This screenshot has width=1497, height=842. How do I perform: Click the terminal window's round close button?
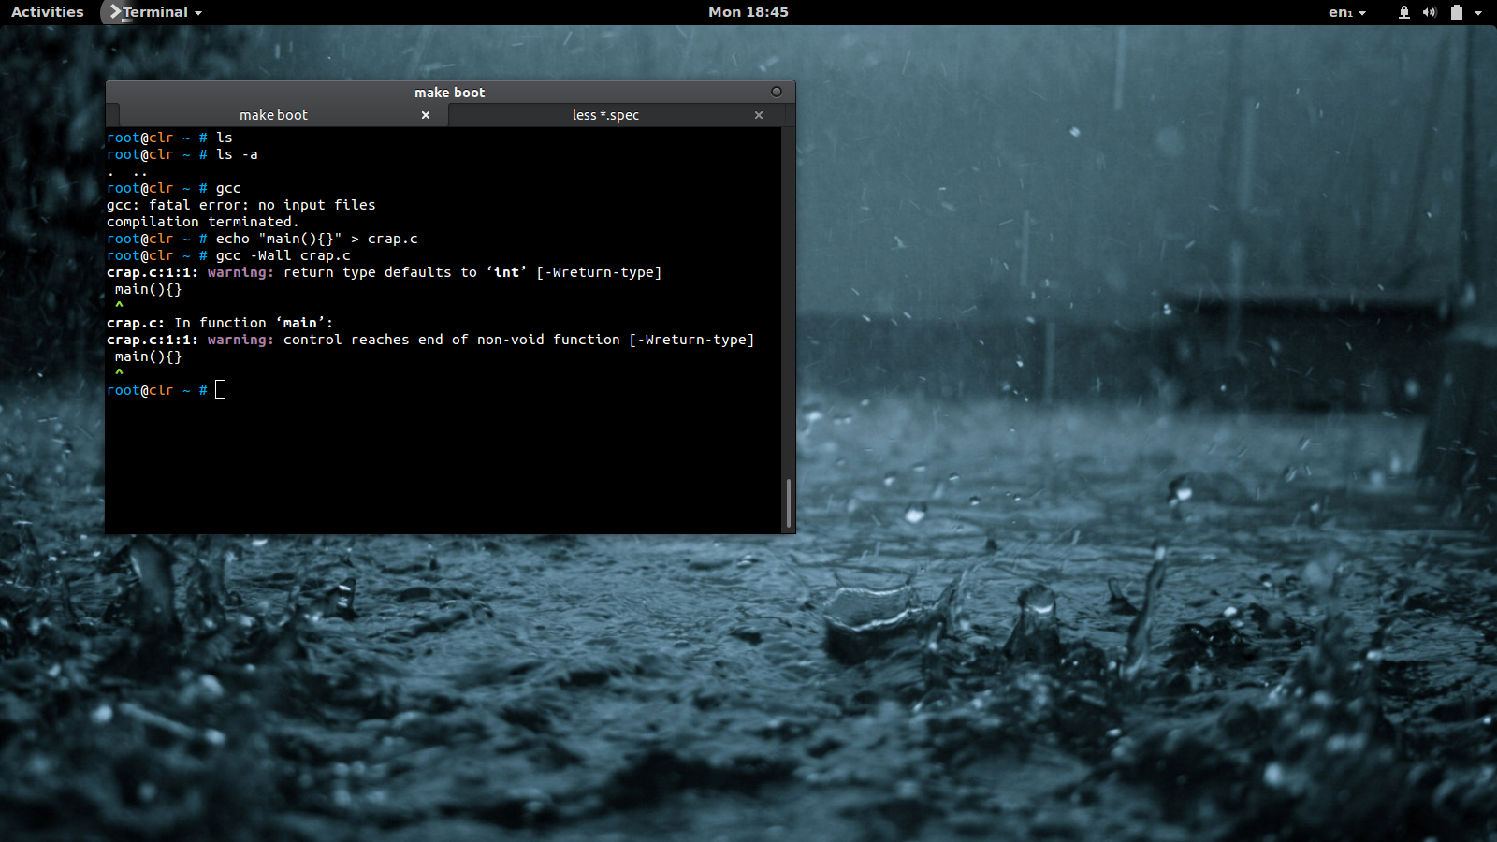tap(777, 92)
